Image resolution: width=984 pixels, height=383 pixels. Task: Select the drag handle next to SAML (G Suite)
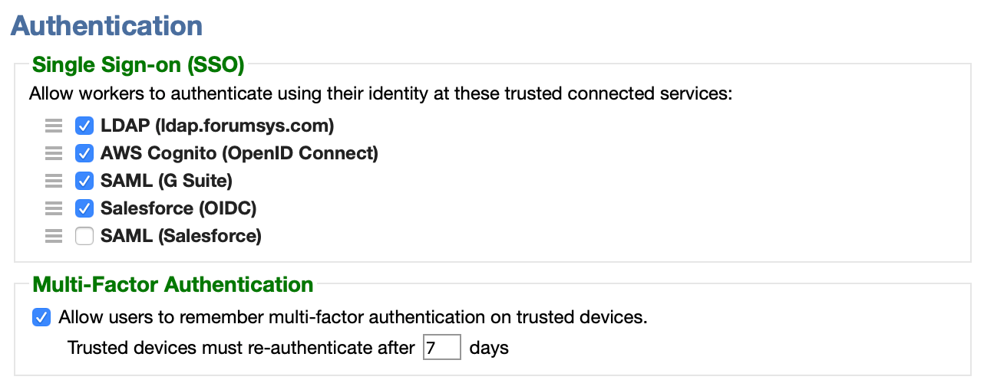point(53,181)
